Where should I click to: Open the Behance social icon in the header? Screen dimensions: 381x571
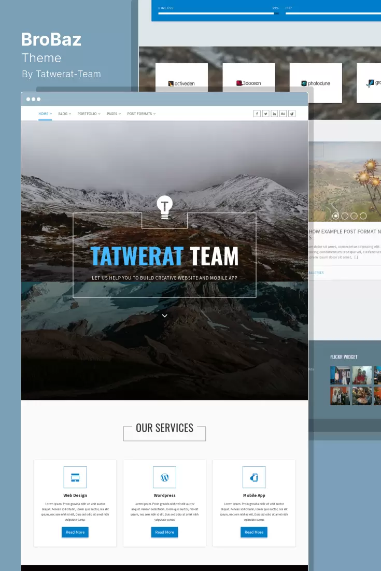283,113
